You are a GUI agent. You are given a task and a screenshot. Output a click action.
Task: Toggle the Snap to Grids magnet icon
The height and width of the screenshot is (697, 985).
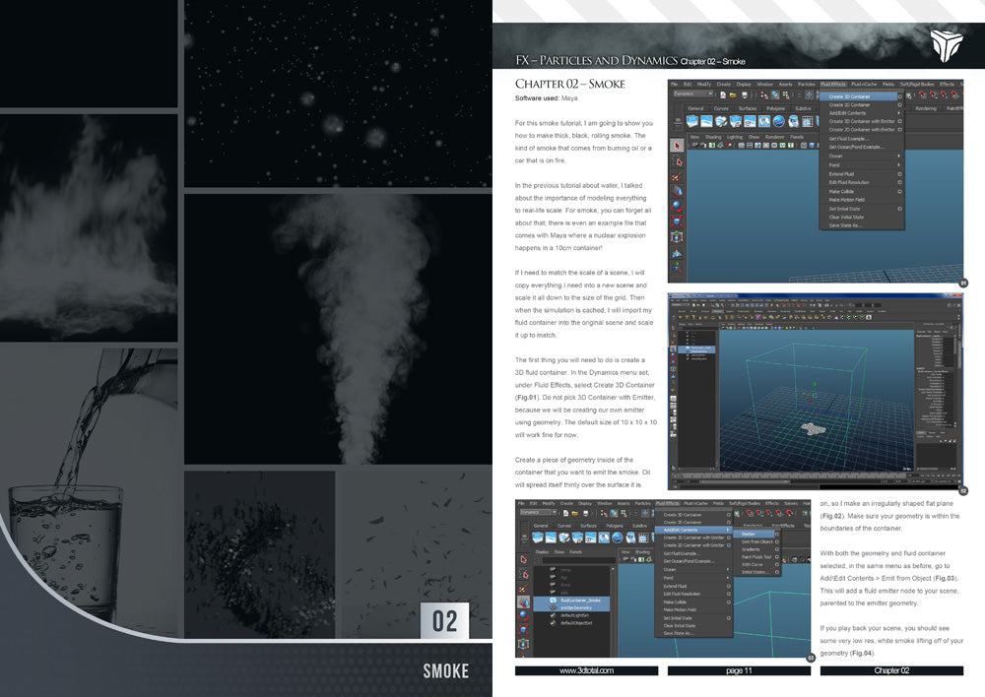[x=750, y=511]
